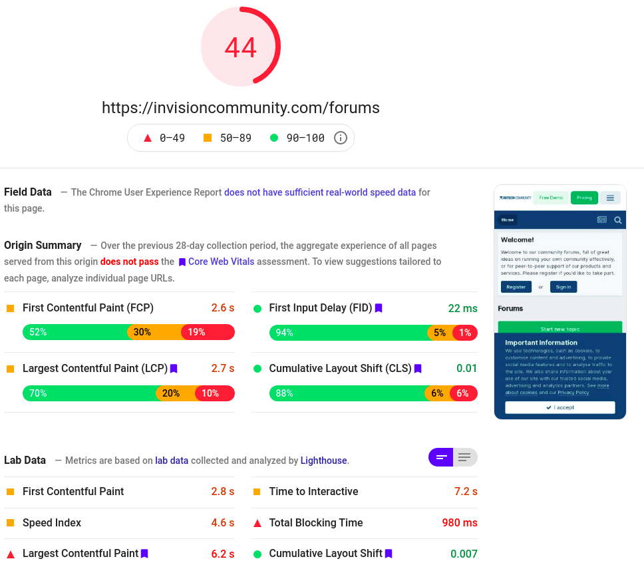
Task: Click the Register button in the page preview
Action: pos(516,287)
